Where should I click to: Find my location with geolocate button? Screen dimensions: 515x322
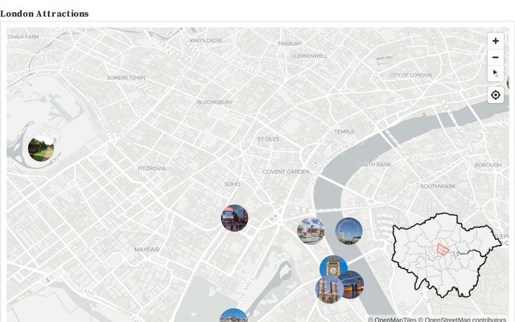tap(495, 95)
